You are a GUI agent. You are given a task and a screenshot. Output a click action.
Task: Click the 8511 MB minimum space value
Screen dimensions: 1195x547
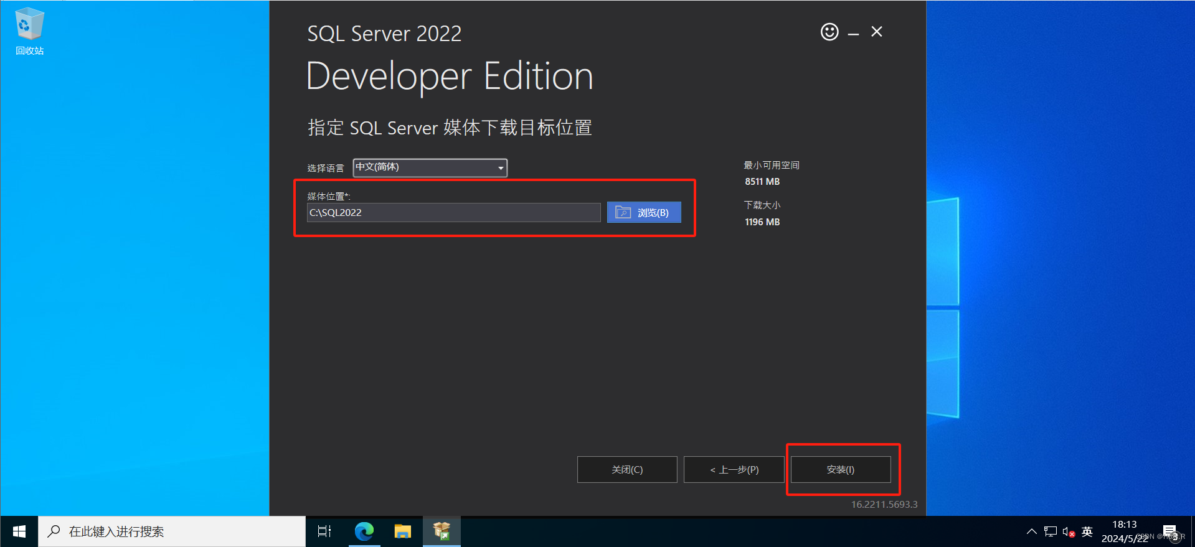762,182
